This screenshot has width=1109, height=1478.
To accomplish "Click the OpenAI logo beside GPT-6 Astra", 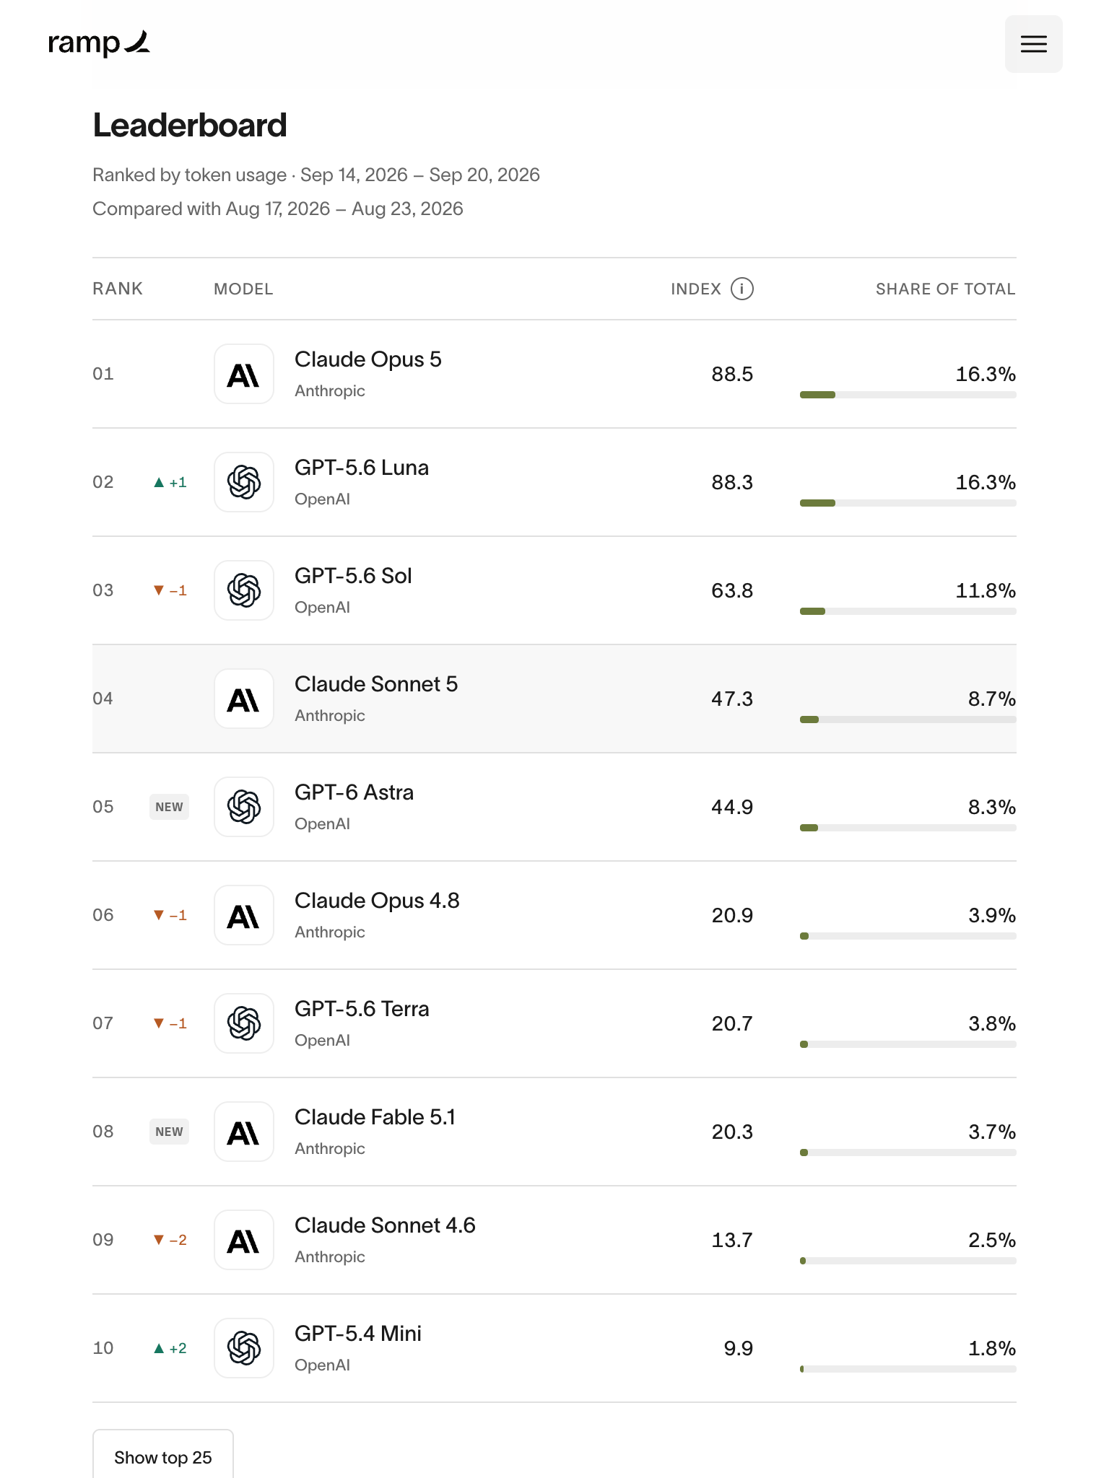I will (244, 807).
